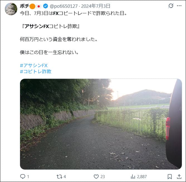Click the hashtag #コピトレ詐欺

point(36,72)
